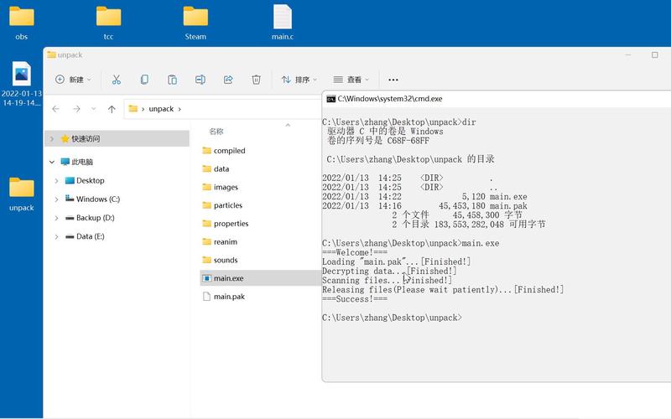671x419 pixels.
Task: Open the 排序 (Sort) dropdown
Action: 299,80
